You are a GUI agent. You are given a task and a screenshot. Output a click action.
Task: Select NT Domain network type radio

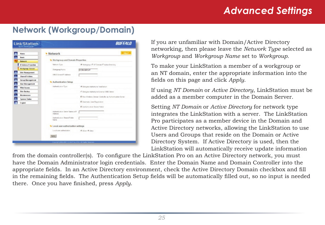[x=92, y=65]
